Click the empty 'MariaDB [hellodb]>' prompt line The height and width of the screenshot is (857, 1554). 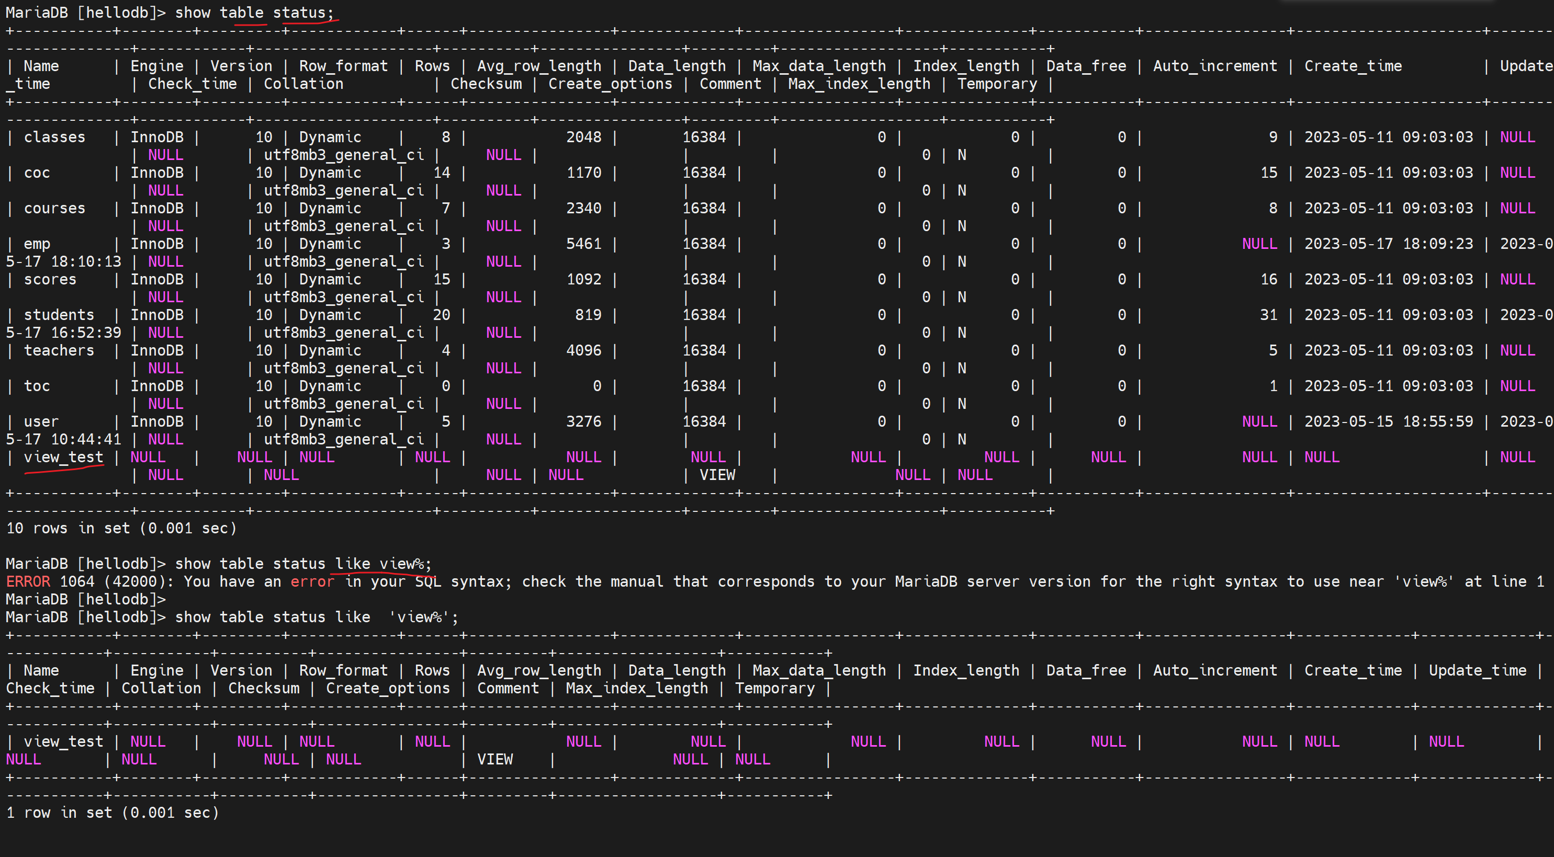(85, 600)
